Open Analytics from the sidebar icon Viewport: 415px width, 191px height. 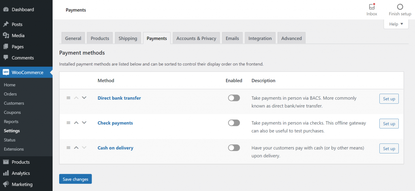click(6, 173)
